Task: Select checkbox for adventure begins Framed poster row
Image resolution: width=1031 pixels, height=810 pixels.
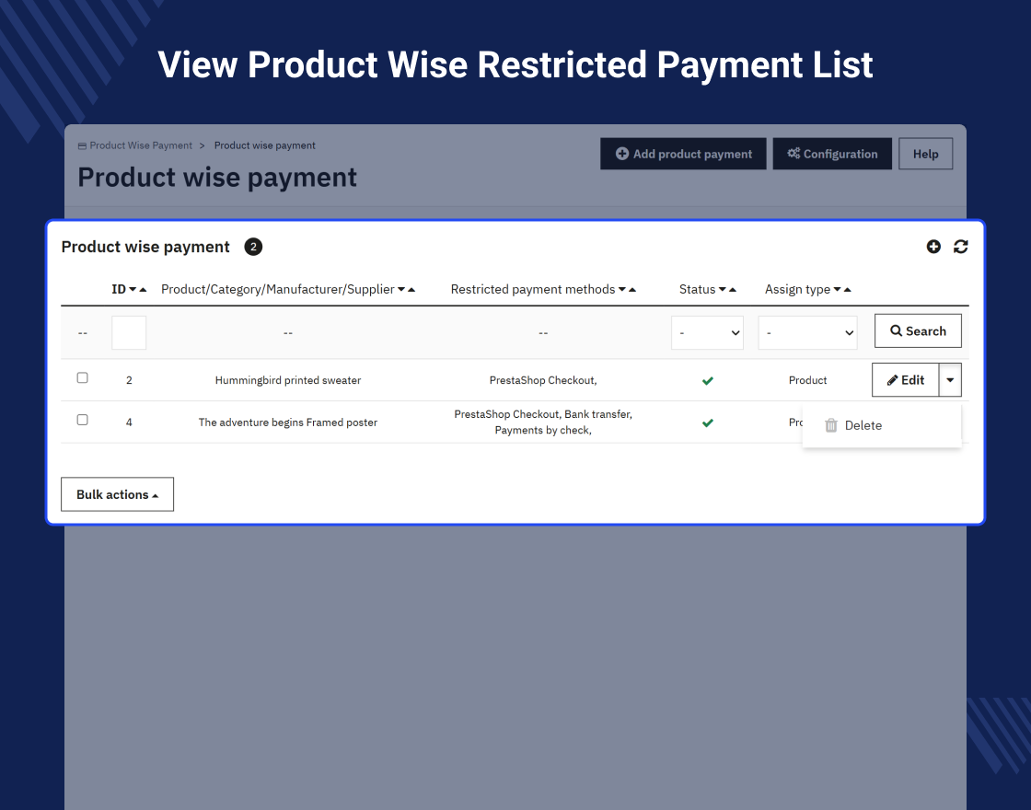Action: (82, 420)
